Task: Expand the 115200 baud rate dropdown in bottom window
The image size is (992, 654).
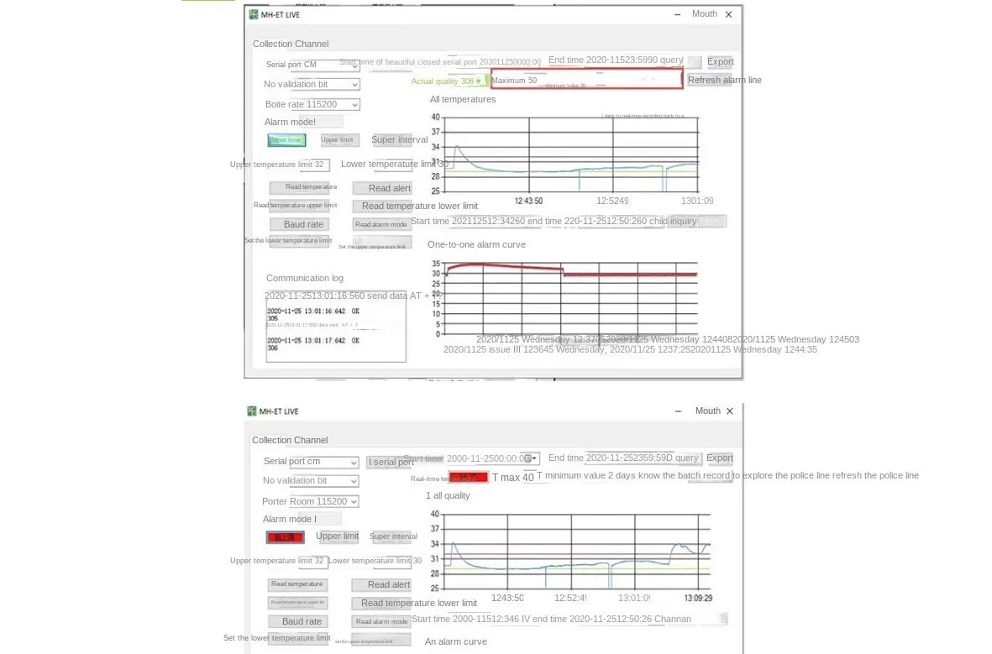Action: (353, 502)
